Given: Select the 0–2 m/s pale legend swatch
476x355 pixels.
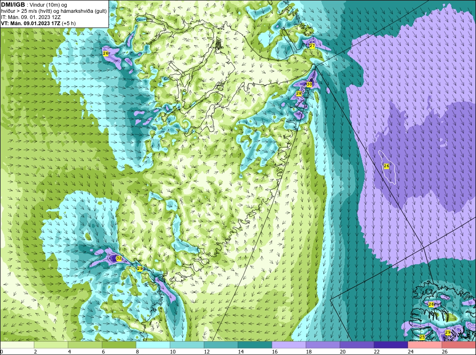Looking at the screenshot, I should (x=17, y=345).
